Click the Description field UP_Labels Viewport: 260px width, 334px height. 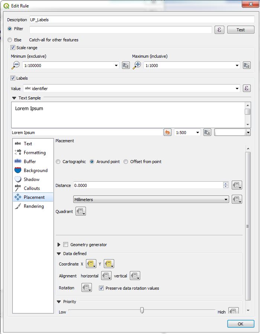click(142, 20)
